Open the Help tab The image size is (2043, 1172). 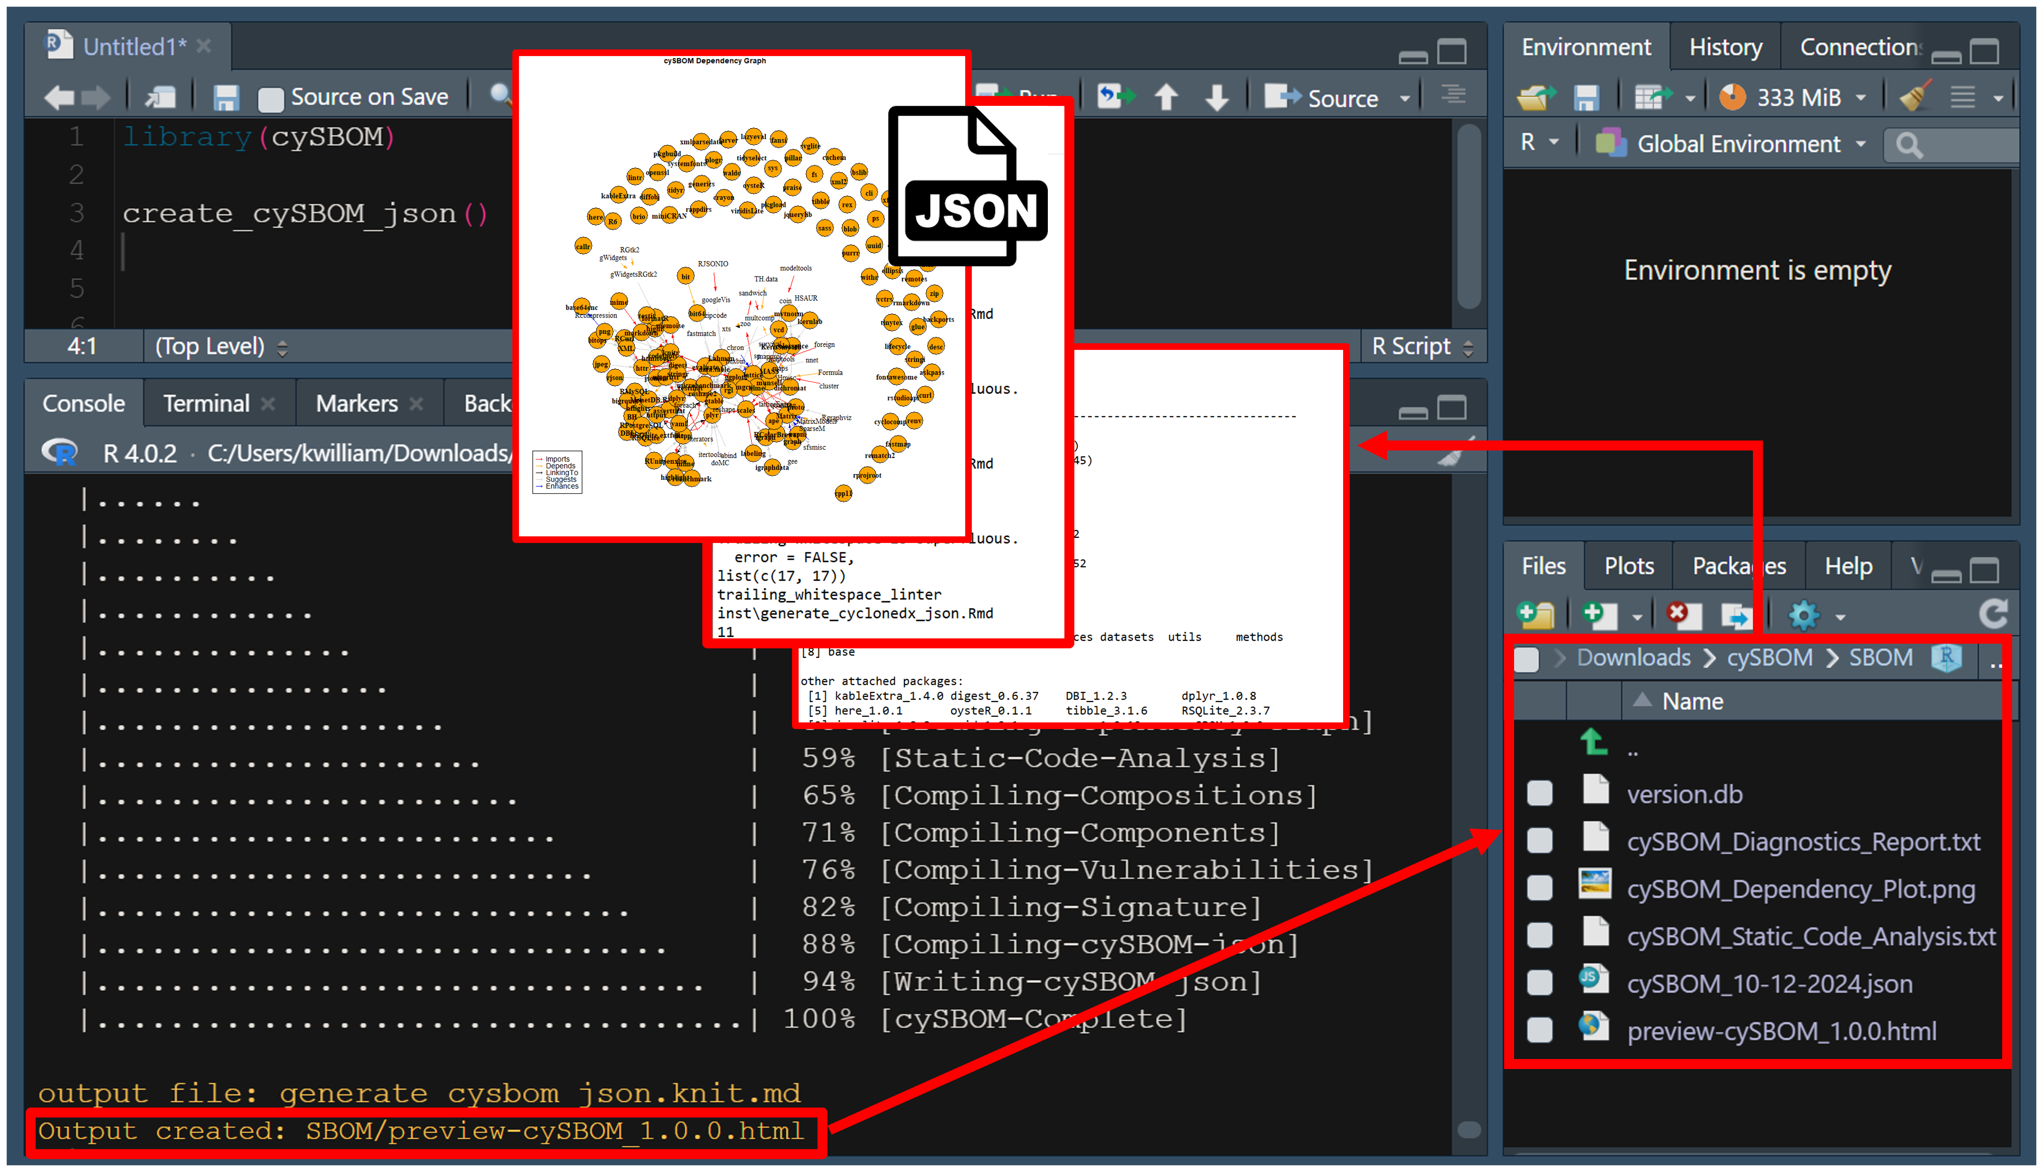[1848, 566]
